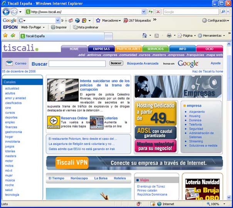Click the red Stop loading icon
Viewport: 233px width, 208px height.
(158, 12)
